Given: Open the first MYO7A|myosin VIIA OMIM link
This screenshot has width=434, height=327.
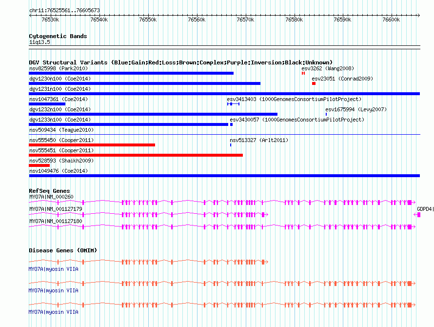Looking at the screenshot, I should pos(54,269).
